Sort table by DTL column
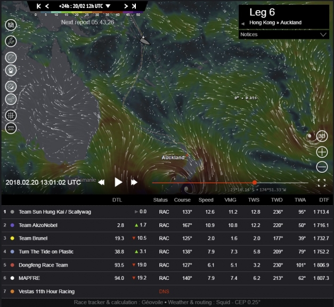 click(x=117, y=200)
